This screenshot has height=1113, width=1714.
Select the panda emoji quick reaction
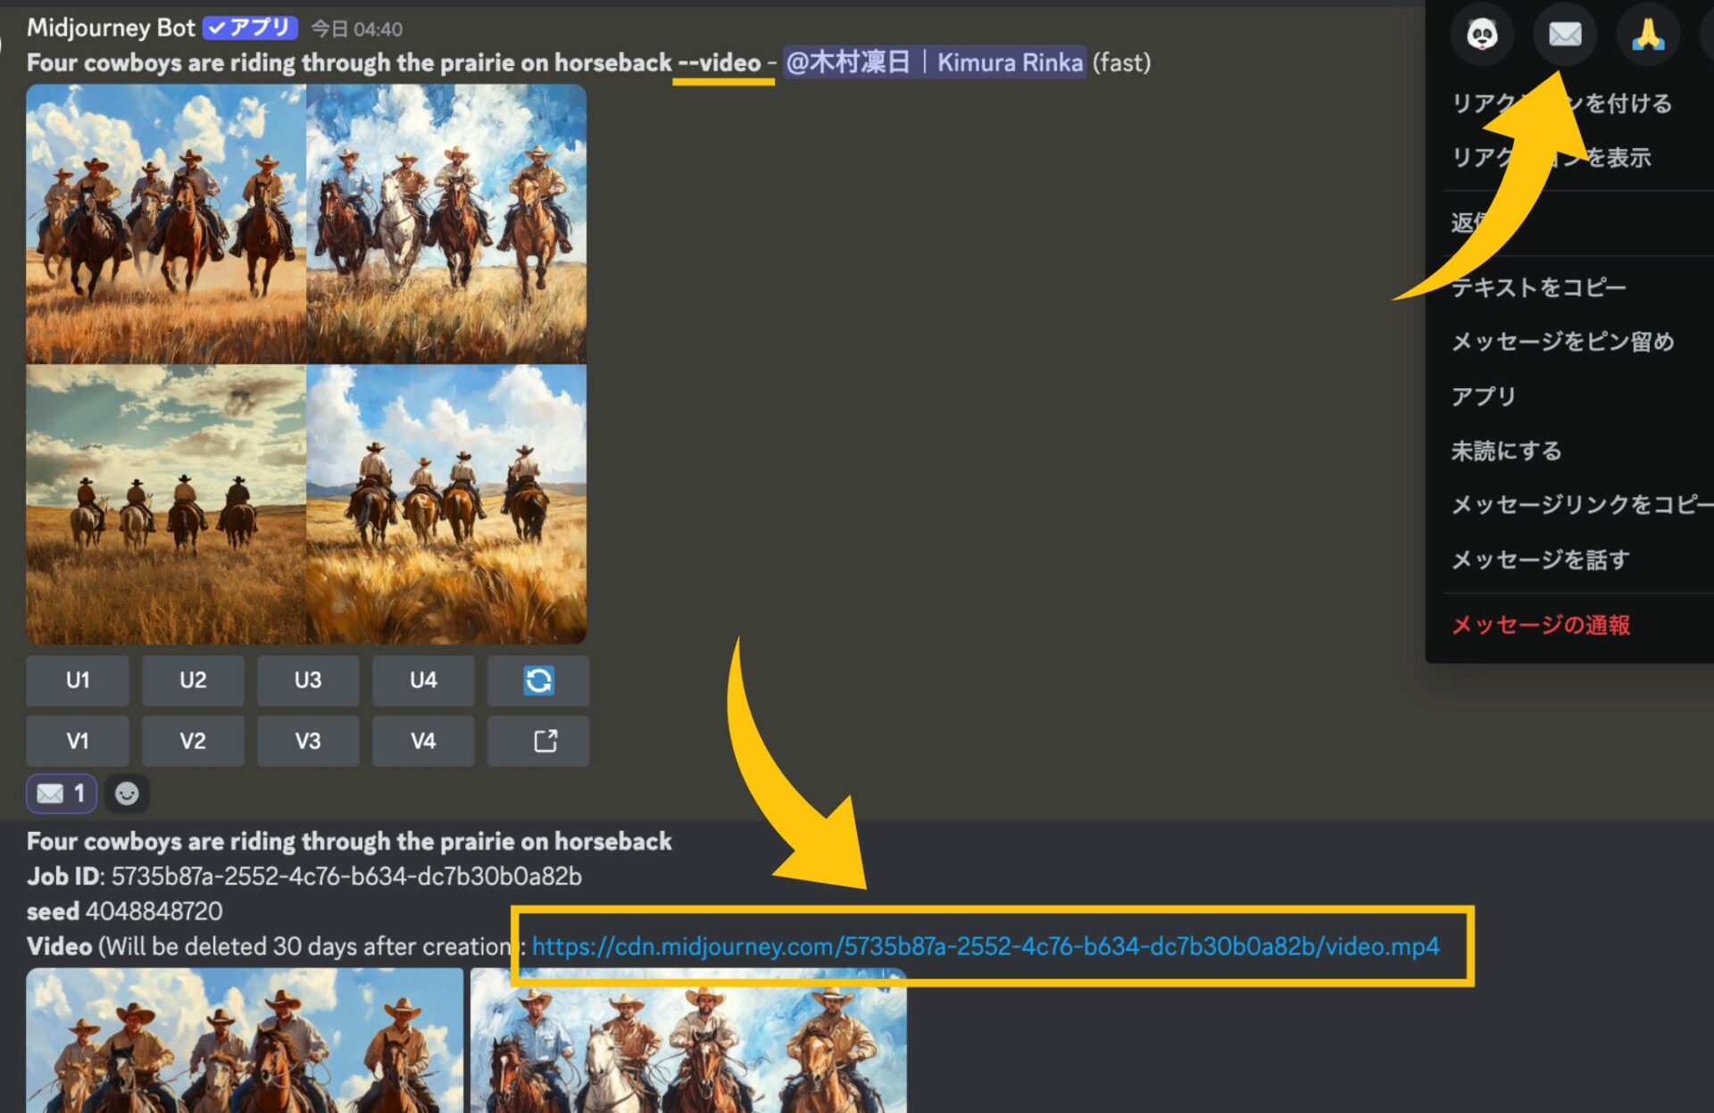coord(1482,34)
